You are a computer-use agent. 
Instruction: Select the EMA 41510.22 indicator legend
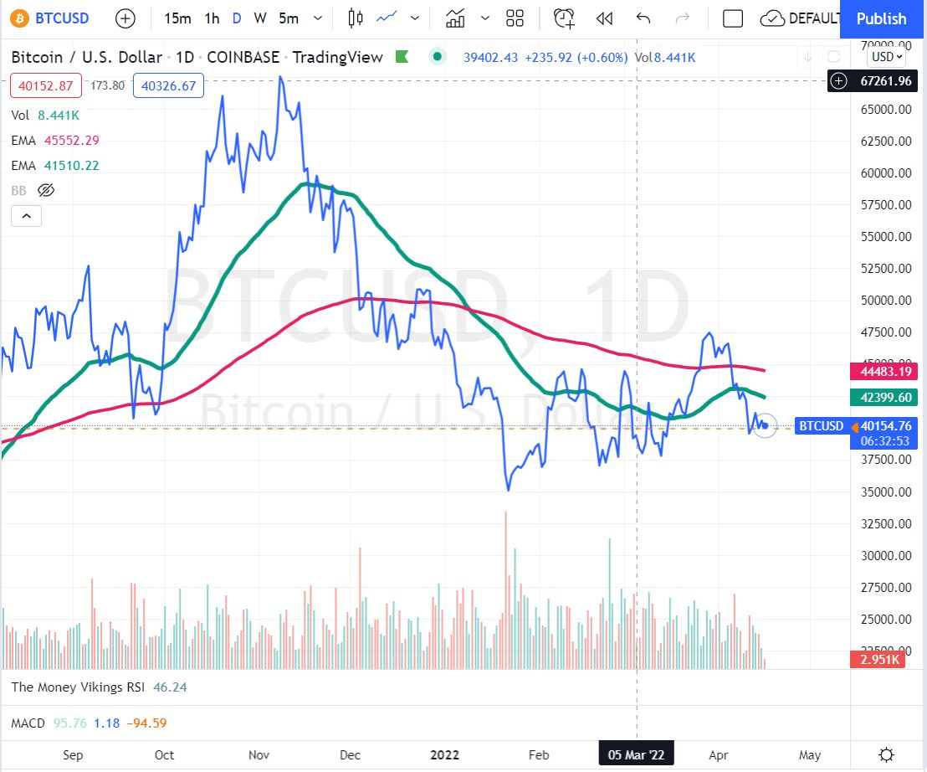[55, 165]
